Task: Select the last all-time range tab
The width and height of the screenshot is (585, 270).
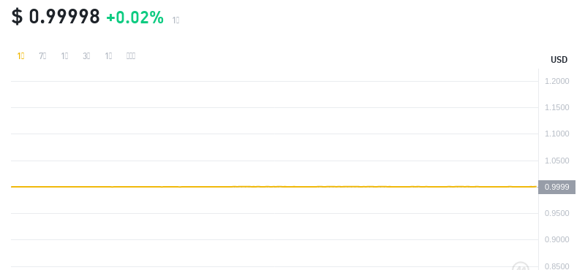Action: (x=131, y=56)
